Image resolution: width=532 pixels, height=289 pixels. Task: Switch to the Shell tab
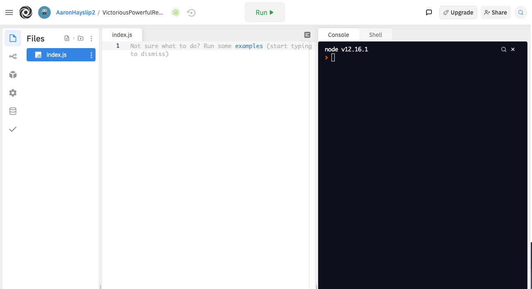point(375,35)
